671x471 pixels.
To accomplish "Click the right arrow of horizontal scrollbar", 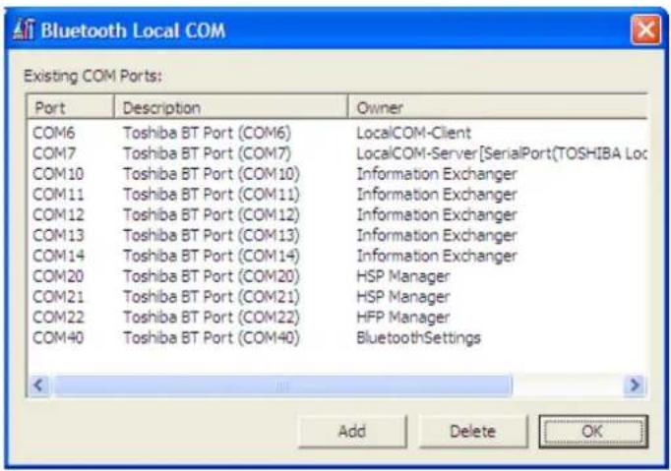I will 635,385.
